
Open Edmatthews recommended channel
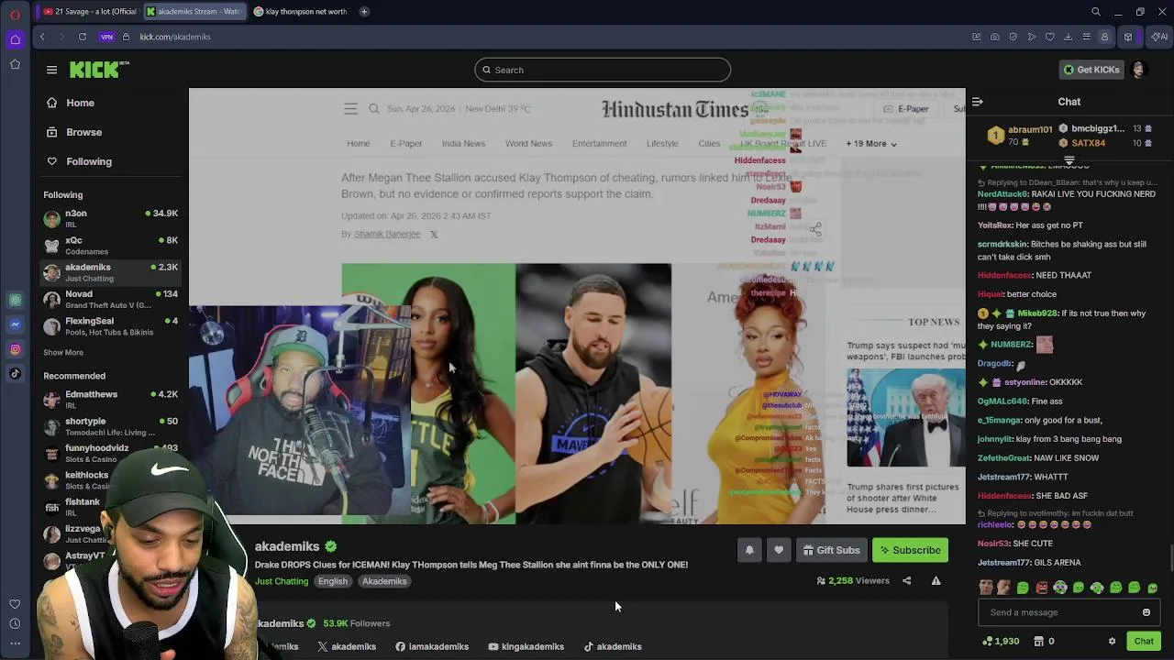point(111,400)
